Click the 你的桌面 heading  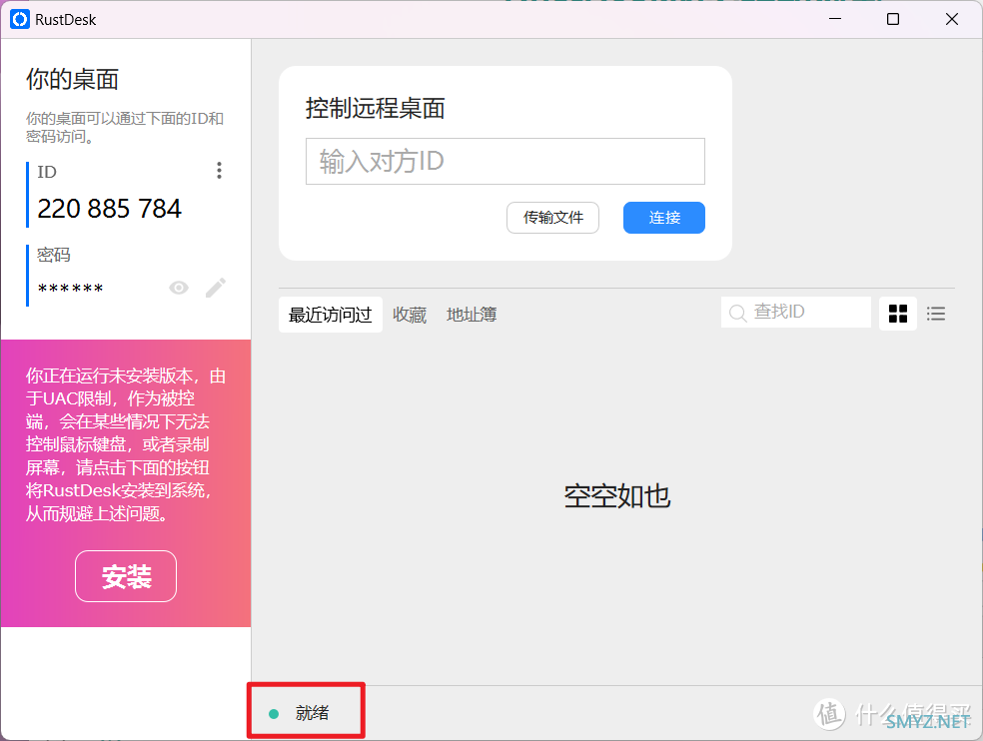pyautogui.click(x=72, y=80)
